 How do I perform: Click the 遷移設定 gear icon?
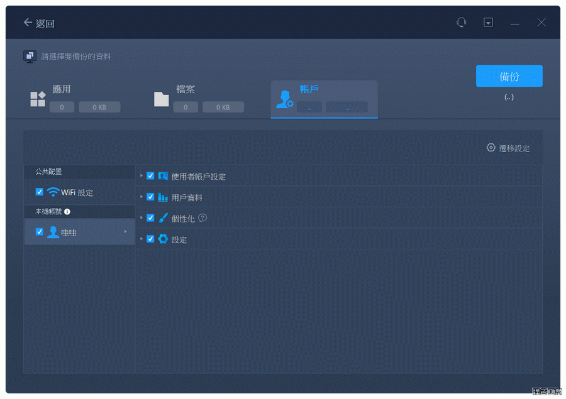click(491, 148)
